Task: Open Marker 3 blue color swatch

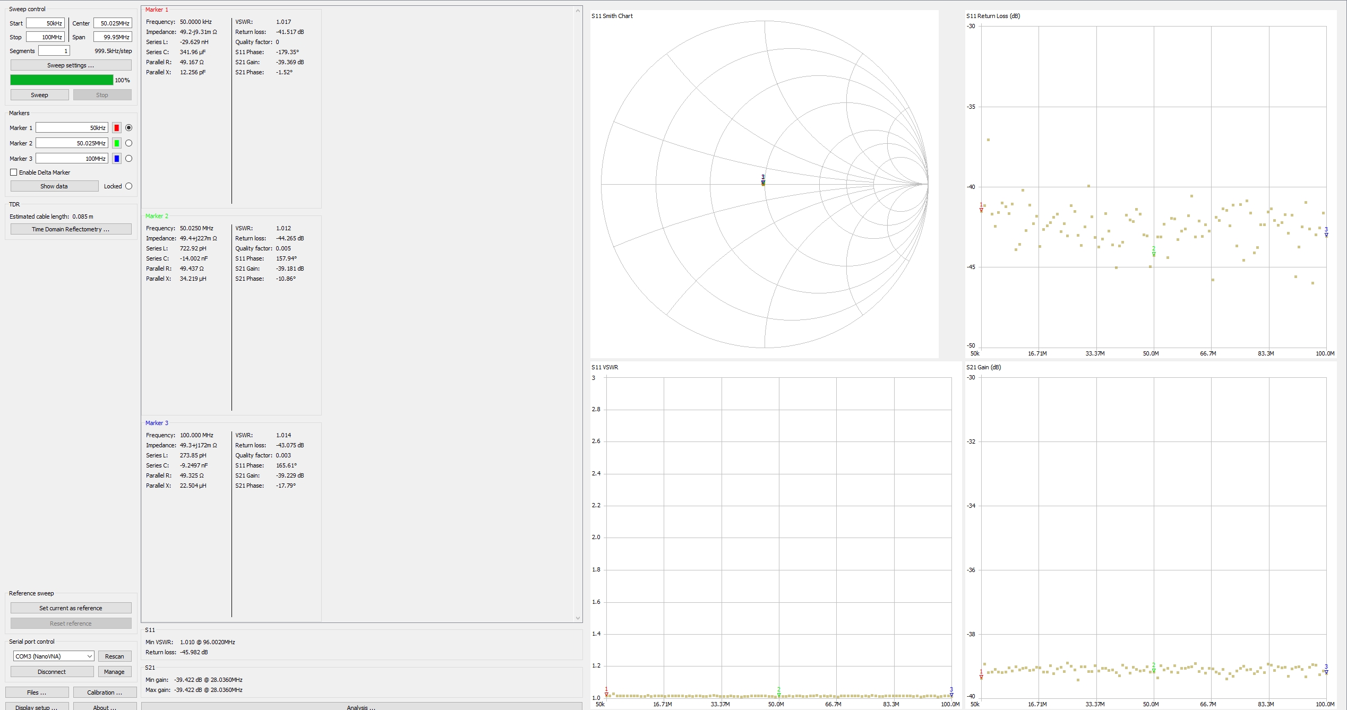Action: 117,159
